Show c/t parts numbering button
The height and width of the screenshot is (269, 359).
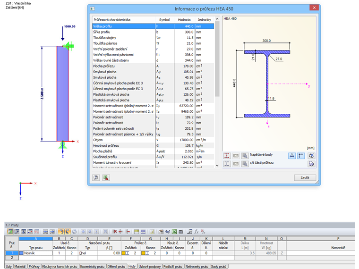pyautogui.click(x=236, y=164)
